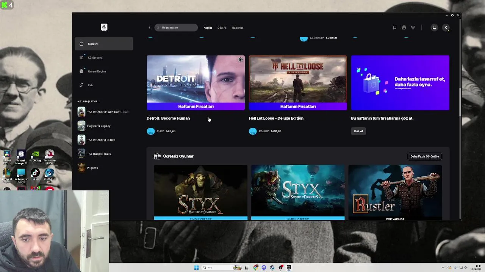The image size is (485, 272).
Task: Launch The Outlast Trials from sidebar icon
Action: [81, 154]
